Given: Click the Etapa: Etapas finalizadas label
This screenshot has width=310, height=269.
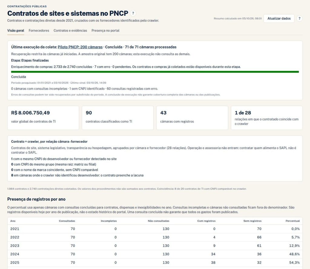Looking at the screenshot, I should point(30,61).
